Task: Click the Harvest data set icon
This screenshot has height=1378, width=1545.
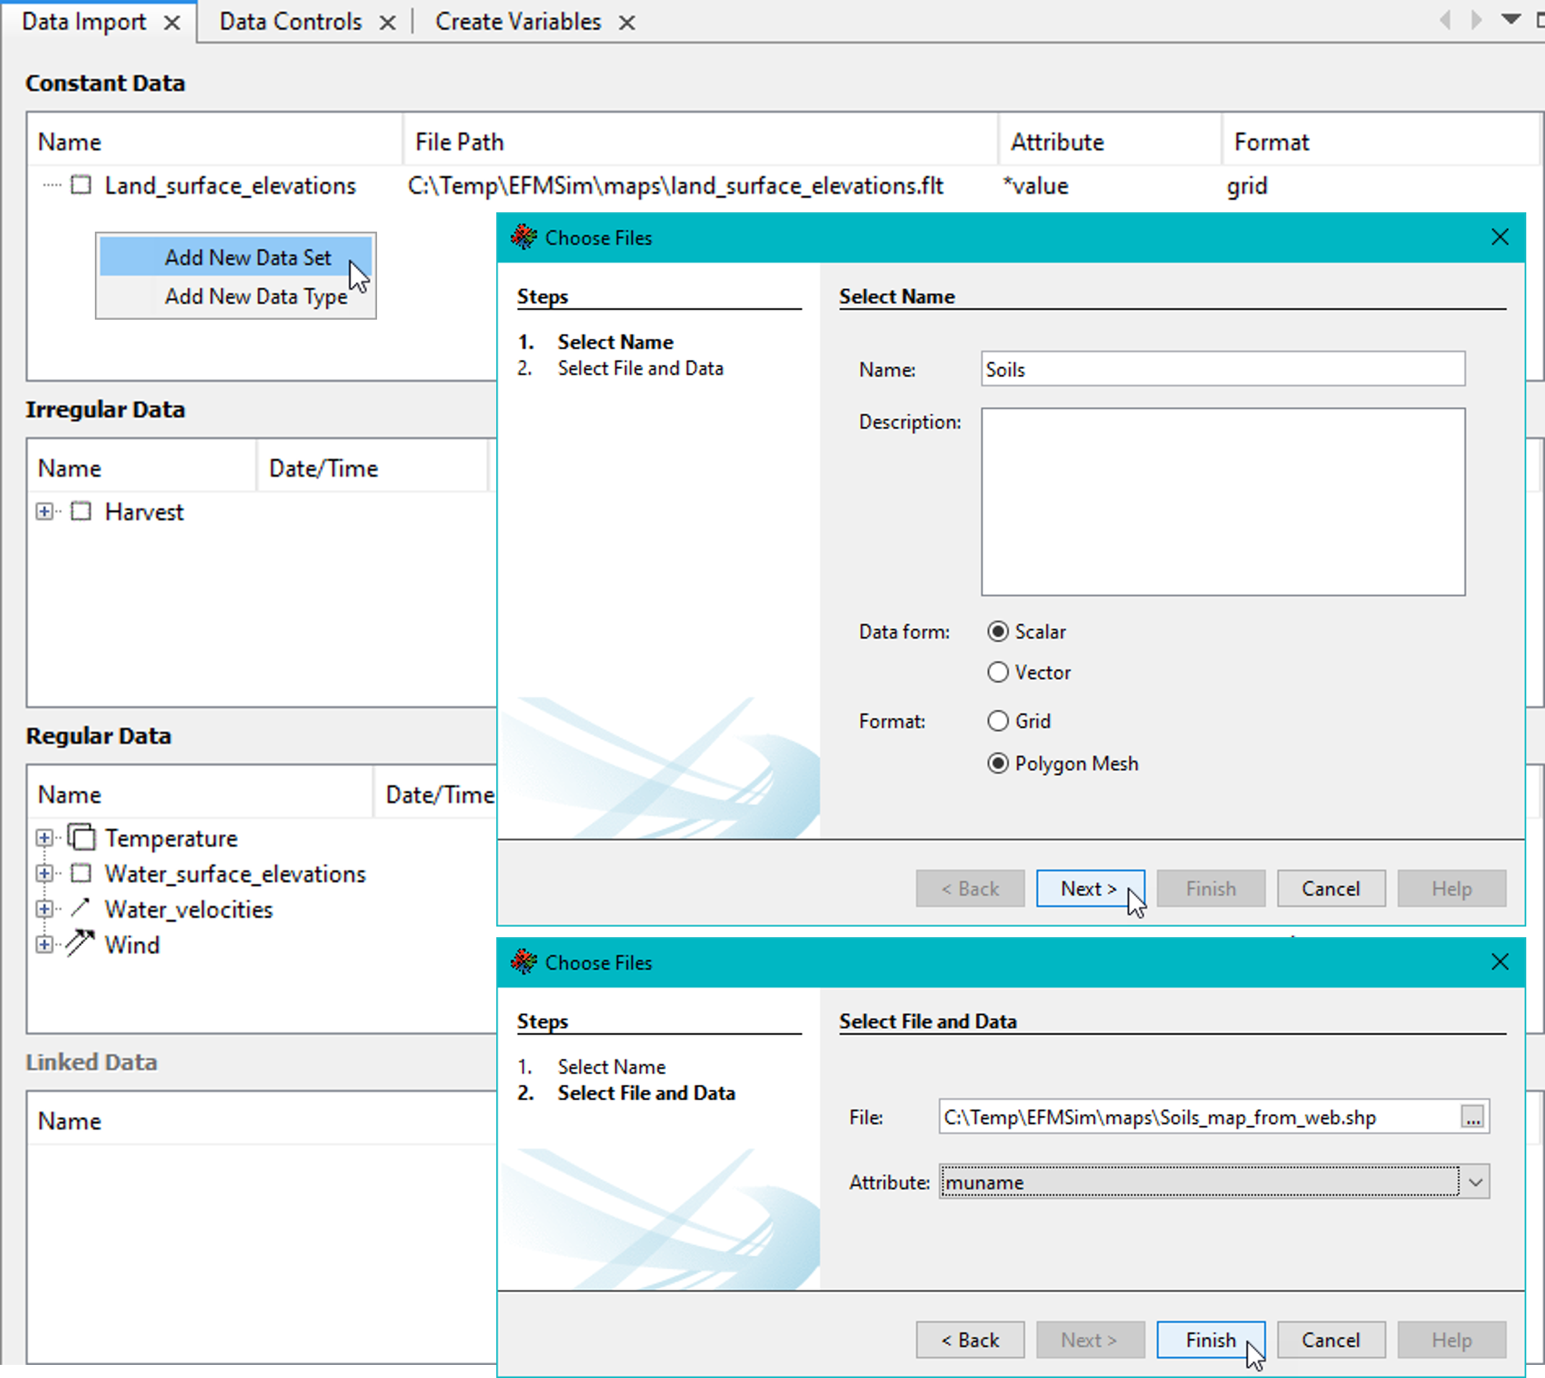Action: coord(81,512)
